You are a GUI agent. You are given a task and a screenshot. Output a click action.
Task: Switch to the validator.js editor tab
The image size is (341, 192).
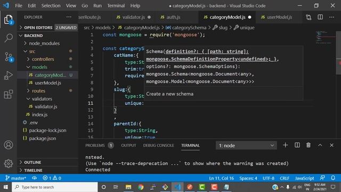[133, 17]
